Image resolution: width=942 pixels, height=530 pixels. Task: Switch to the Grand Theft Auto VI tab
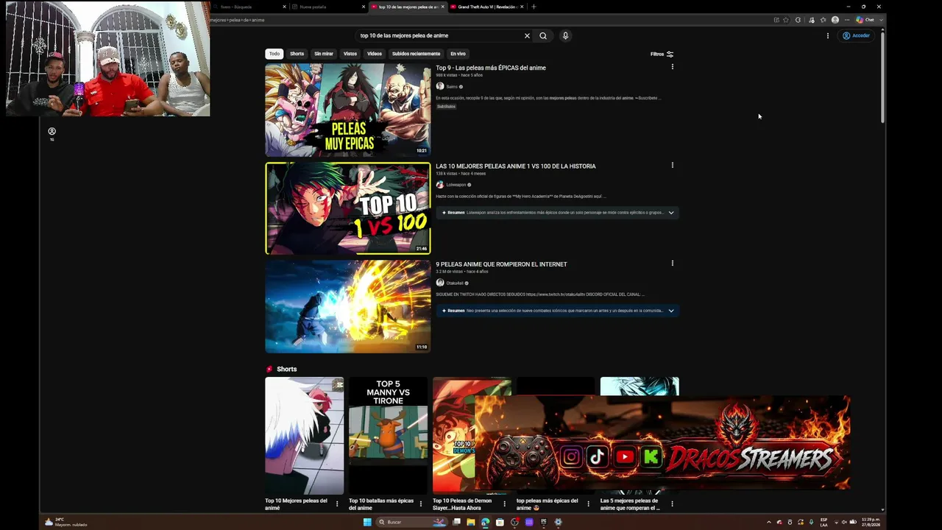pyautogui.click(x=486, y=7)
